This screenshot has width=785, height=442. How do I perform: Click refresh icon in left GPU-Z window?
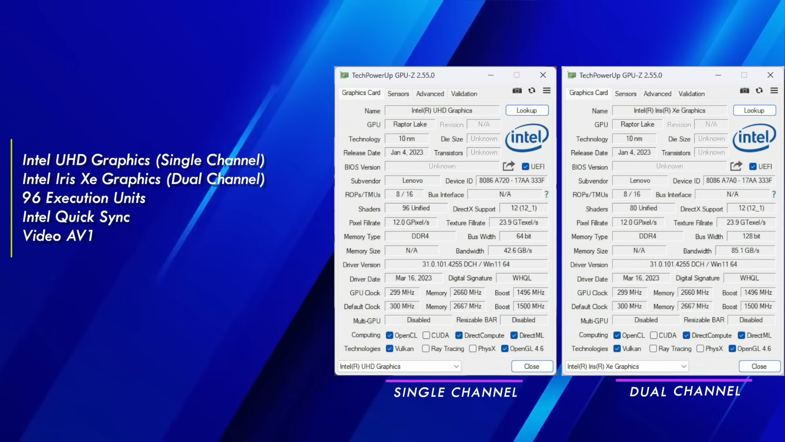[x=532, y=90]
